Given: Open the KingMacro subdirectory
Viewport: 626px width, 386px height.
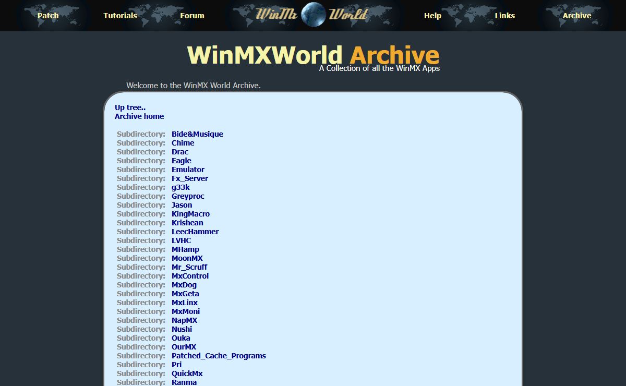Looking at the screenshot, I should 190,214.
